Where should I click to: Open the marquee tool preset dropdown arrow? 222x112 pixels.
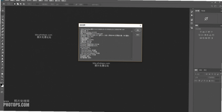11,4
